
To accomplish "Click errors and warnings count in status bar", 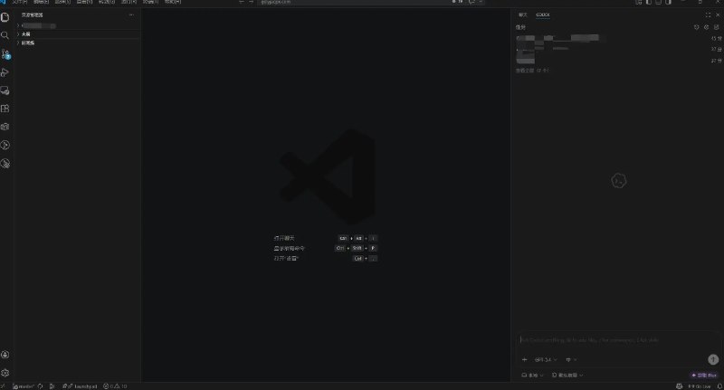I will (x=115, y=386).
